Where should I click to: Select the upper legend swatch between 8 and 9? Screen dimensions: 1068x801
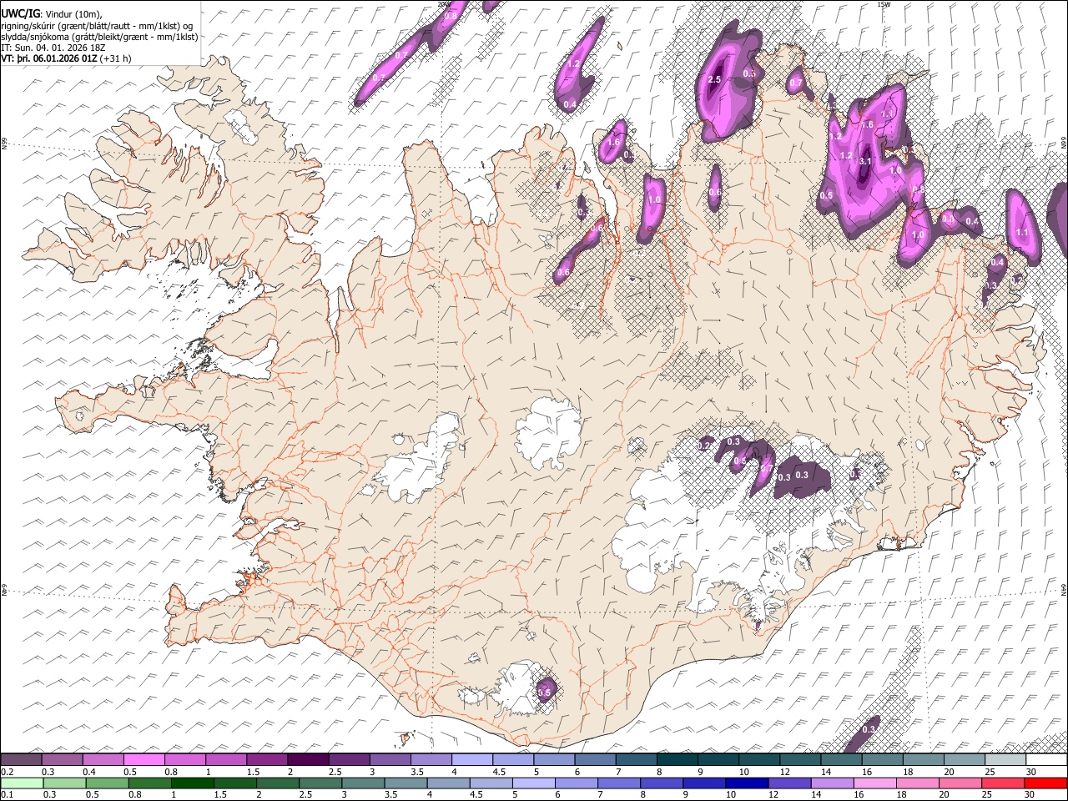point(678,759)
